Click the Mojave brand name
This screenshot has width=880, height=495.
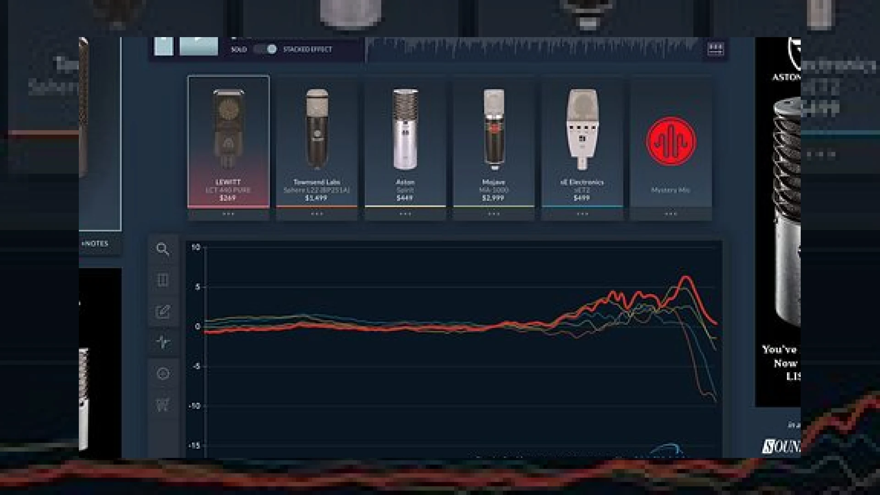coord(494,182)
